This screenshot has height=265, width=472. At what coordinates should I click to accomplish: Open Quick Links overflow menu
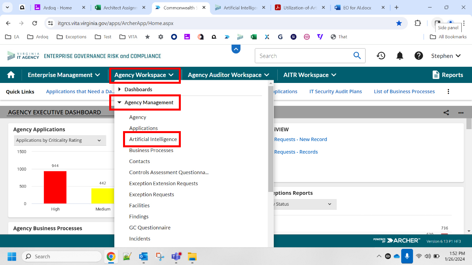[x=448, y=92]
